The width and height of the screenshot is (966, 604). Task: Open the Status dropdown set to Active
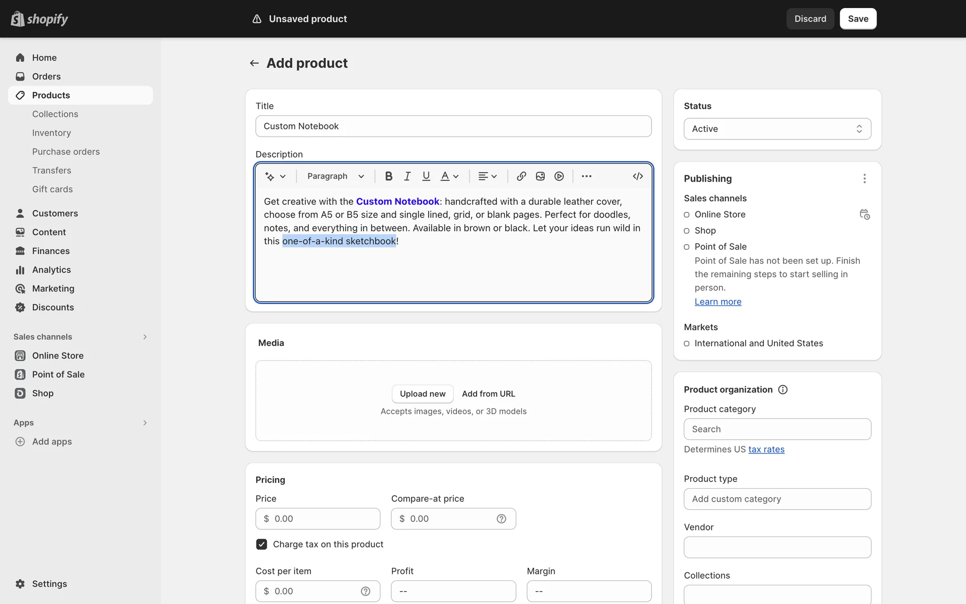pos(777,129)
